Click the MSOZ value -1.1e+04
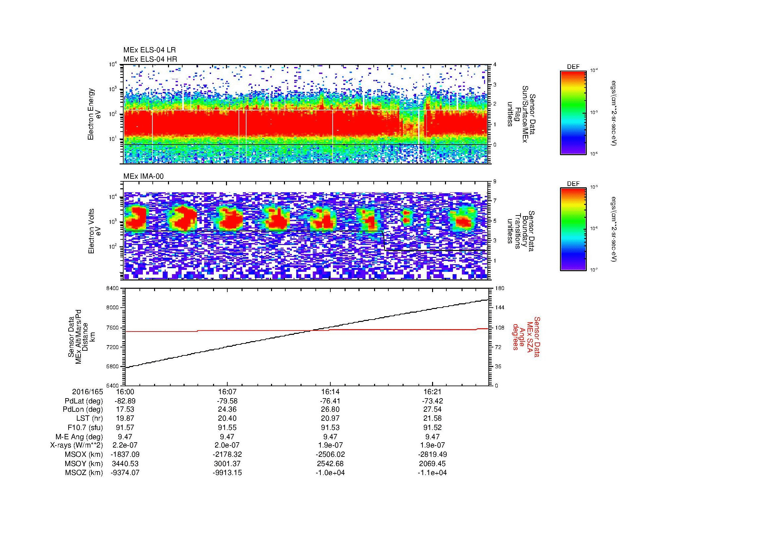 click(x=432, y=473)
